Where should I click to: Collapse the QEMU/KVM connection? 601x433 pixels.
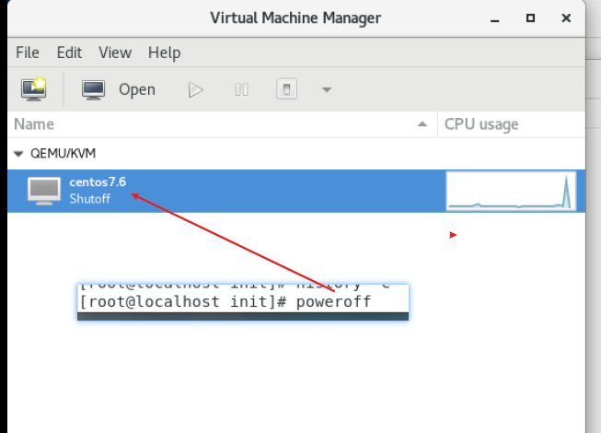[x=18, y=154]
